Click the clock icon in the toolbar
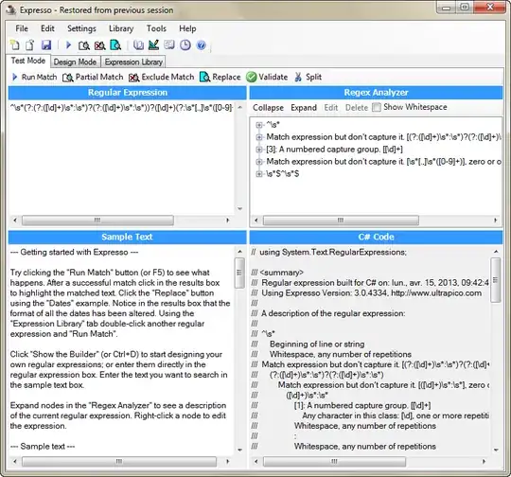The height and width of the screenshot is (477, 511). click(185, 45)
